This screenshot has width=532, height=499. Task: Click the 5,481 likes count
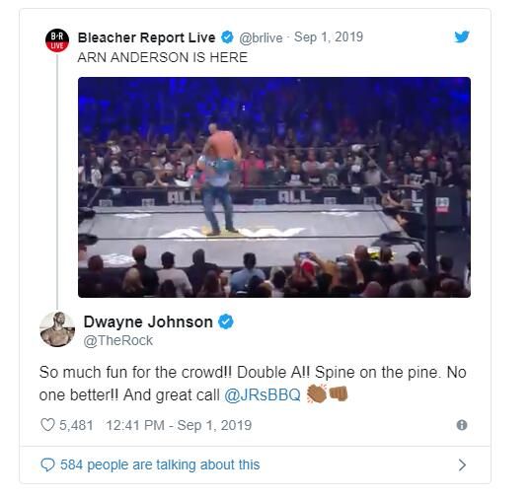click(76, 425)
